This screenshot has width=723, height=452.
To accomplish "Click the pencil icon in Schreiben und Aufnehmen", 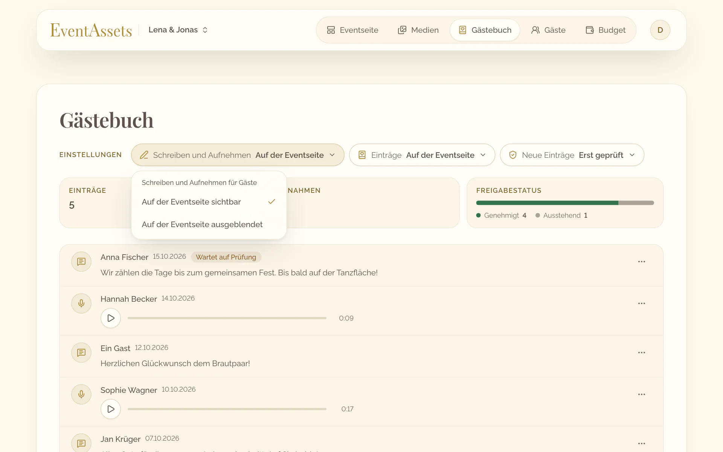I will [144, 155].
